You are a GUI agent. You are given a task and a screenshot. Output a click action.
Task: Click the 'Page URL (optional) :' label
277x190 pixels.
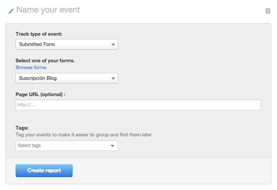tap(40, 94)
